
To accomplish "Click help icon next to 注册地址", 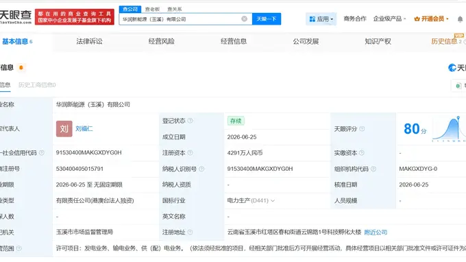I will coord(191,233).
